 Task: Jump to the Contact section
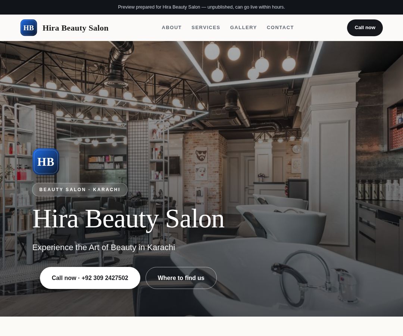(280, 28)
